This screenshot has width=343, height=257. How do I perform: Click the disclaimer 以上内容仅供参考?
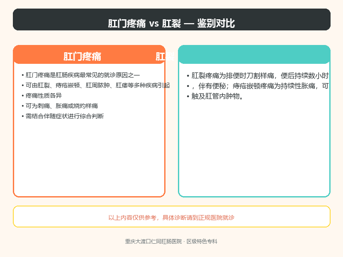coord(171,218)
